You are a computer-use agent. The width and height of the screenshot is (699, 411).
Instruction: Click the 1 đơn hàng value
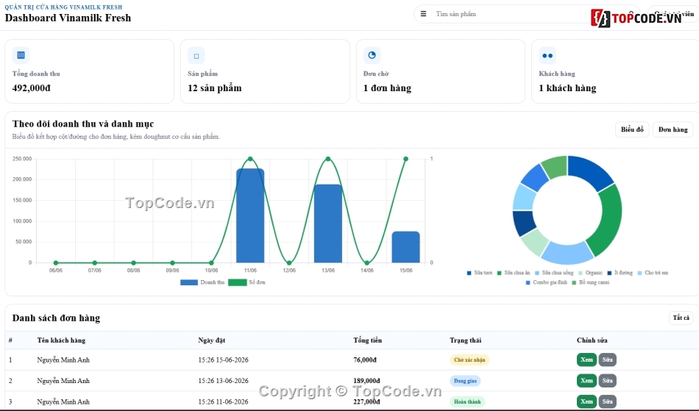(387, 88)
